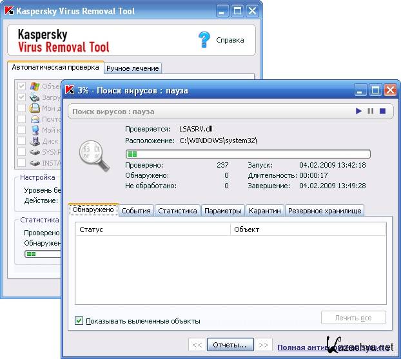Image resolution: width=401 pixels, height=359 pixels.
Task: Click the play button to resume scan
Action: (x=358, y=112)
